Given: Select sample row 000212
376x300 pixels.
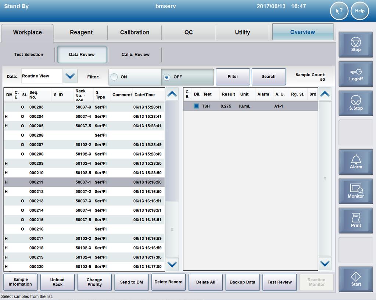Looking at the screenshot, I should [x=85, y=191].
